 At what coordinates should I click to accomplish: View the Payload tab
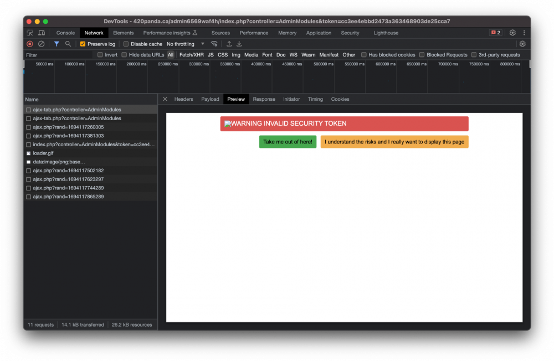pos(210,99)
